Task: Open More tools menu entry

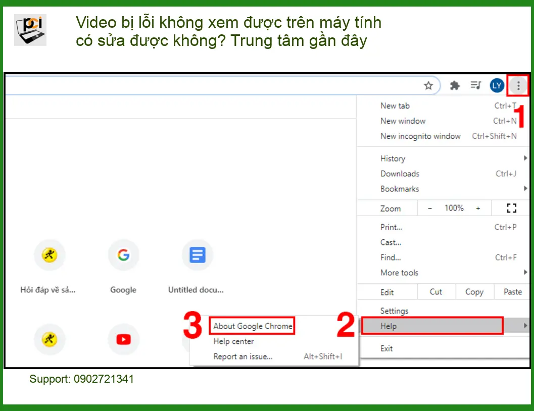Action: pyautogui.click(x=443, y=273)
